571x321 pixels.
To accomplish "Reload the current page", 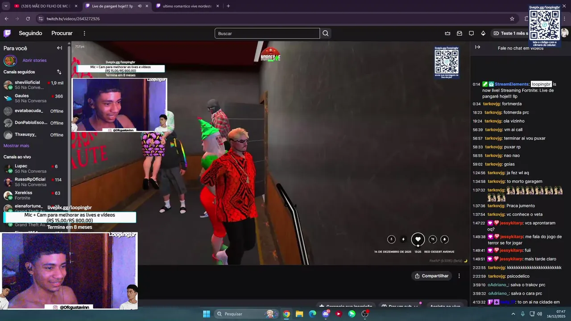I will 28,19.
